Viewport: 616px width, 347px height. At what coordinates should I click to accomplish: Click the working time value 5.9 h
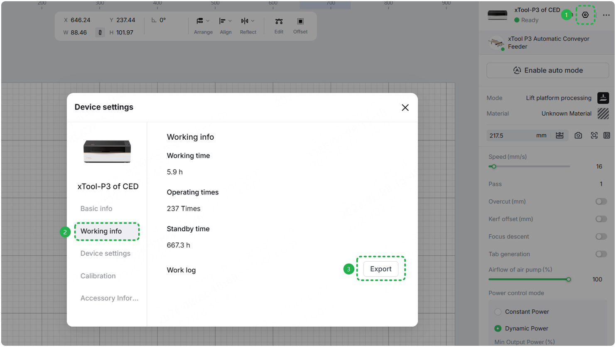click(x=175, y=172)
